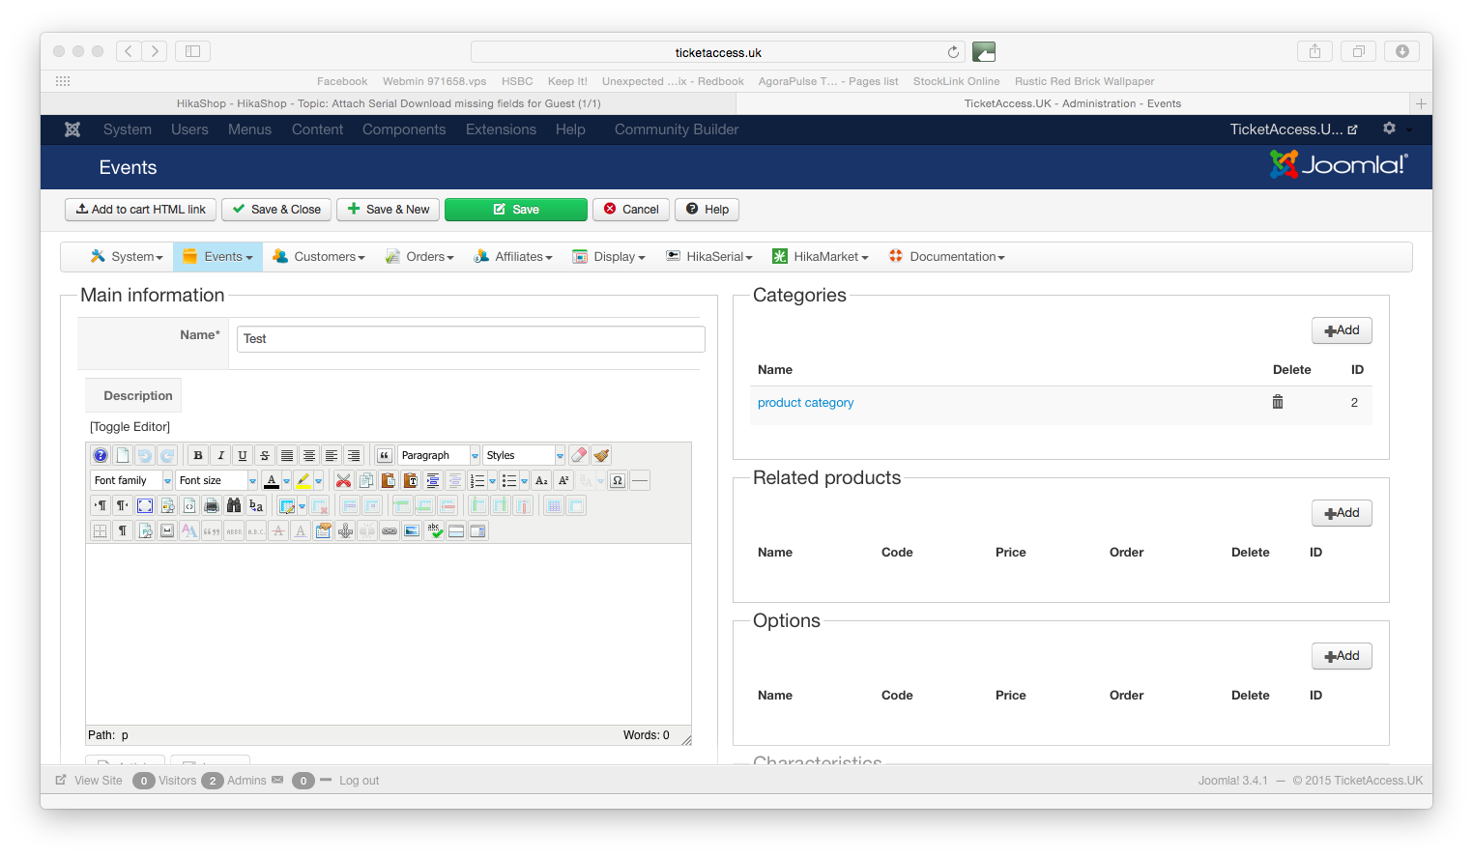
Task: Open the Styles dropdown
Action: (524, 455)
